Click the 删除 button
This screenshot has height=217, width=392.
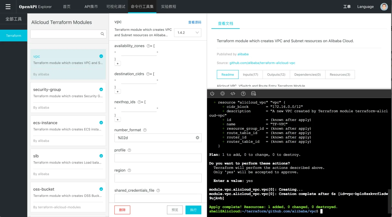click(122, 210)
